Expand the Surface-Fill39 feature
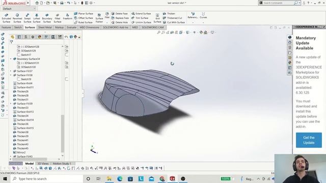This screenshot has width=326, height=183. 11,104
